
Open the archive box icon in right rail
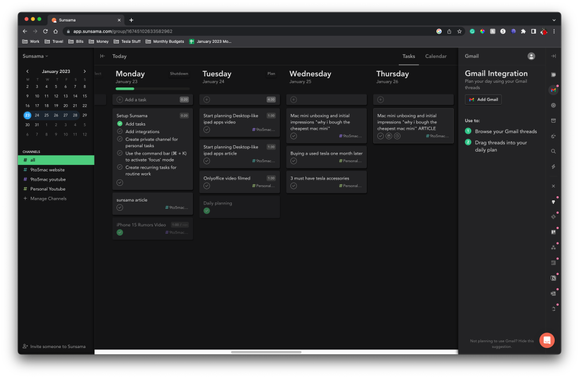[553, 120]
